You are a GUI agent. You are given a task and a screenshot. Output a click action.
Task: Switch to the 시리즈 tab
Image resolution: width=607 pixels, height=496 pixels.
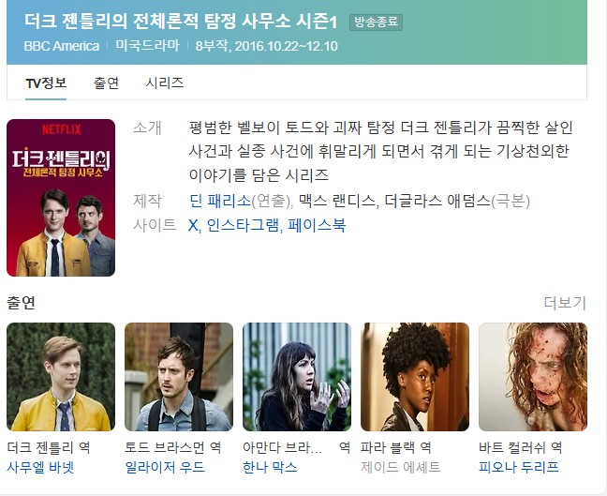[165, 83]
